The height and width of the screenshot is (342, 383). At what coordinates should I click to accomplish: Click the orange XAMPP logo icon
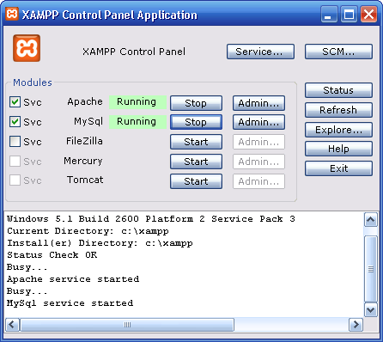(x=27, y=48)
